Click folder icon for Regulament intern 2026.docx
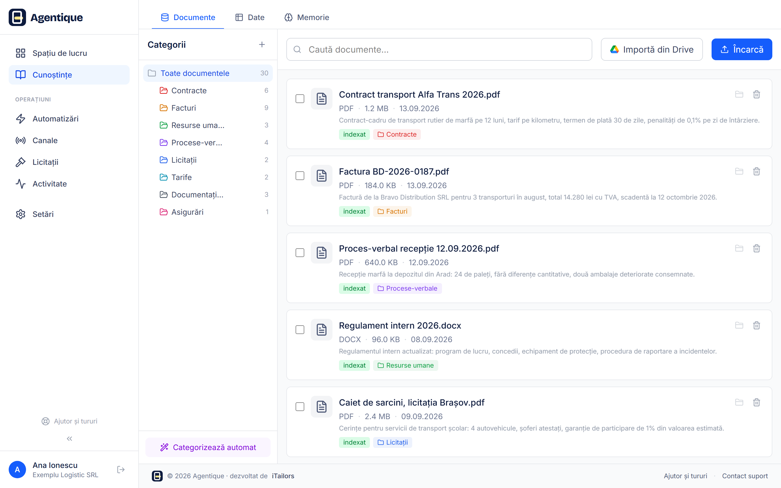 [739, 325]
